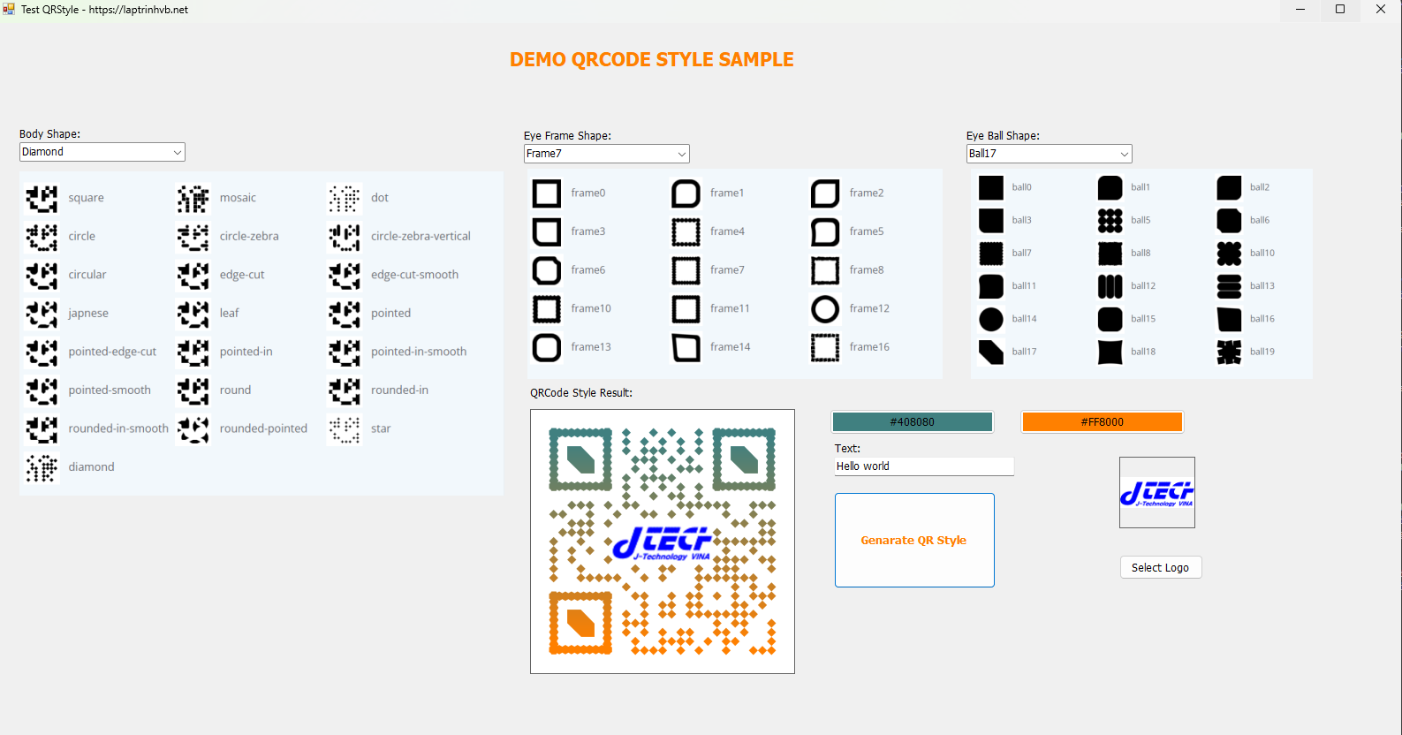Viewport: 1402px width, 735px height.
Task: Click the 'ball16' label
Action: click(1262, 319)
